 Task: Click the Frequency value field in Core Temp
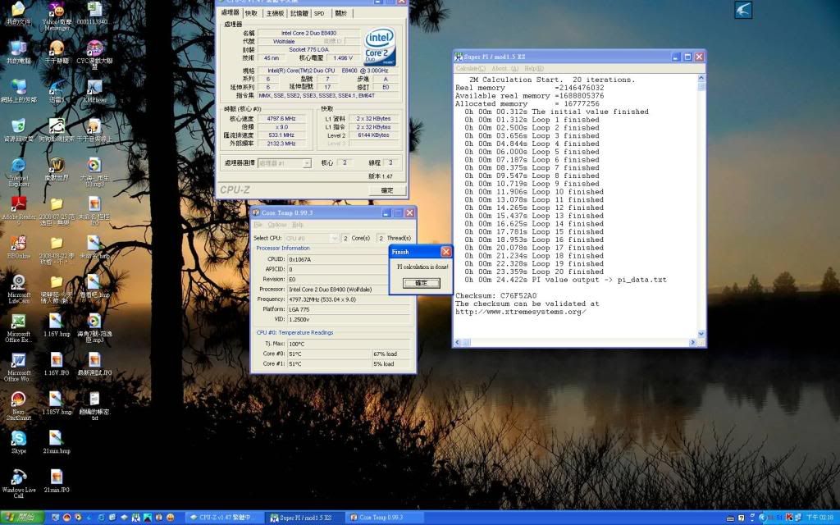(x=349, y=299)
